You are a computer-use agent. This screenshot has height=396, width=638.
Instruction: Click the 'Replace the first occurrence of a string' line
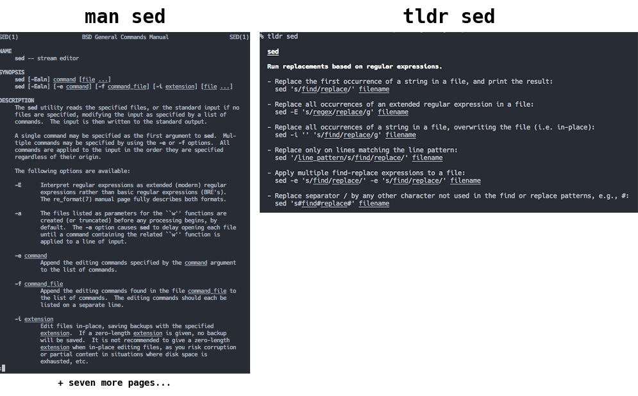click(x=410, y=81)
